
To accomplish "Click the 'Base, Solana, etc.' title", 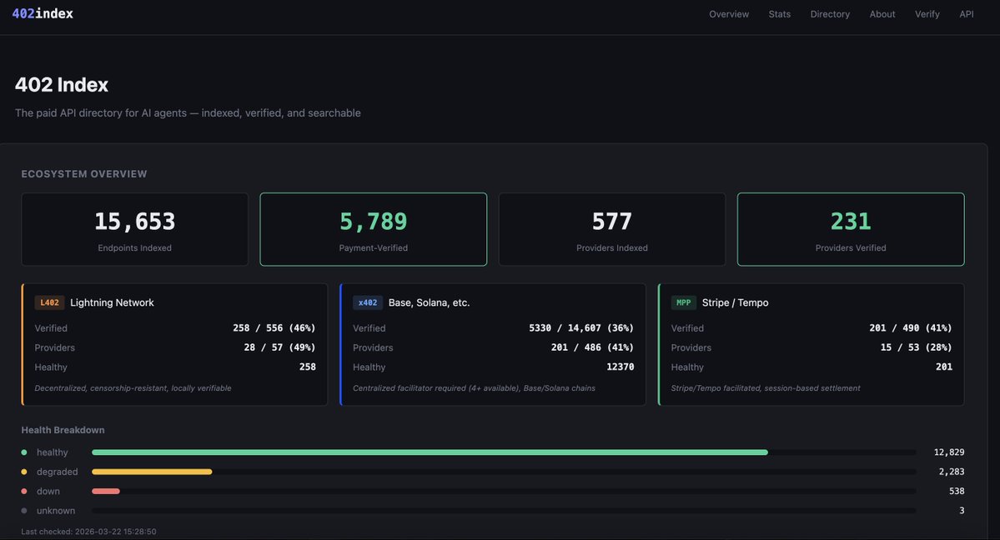I will [430, 302].
